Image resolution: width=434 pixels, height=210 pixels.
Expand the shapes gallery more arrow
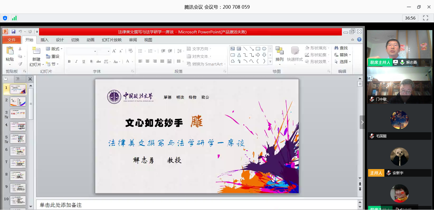click(x=270, y=62)
